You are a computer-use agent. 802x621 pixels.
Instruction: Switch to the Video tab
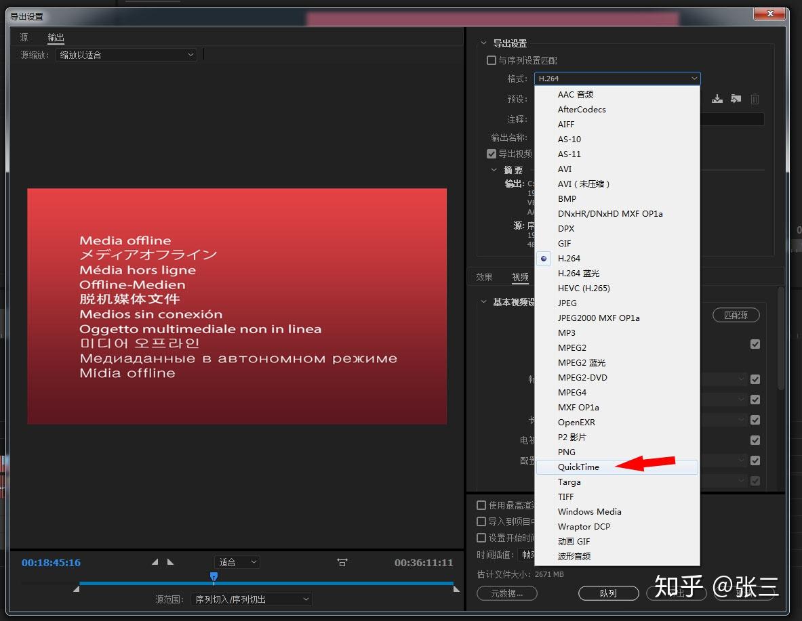520,277
